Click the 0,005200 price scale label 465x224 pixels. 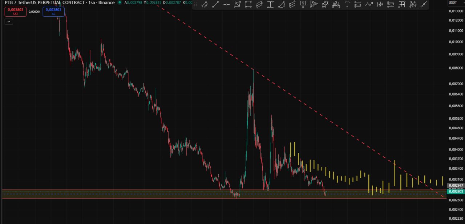pos(456,118)
